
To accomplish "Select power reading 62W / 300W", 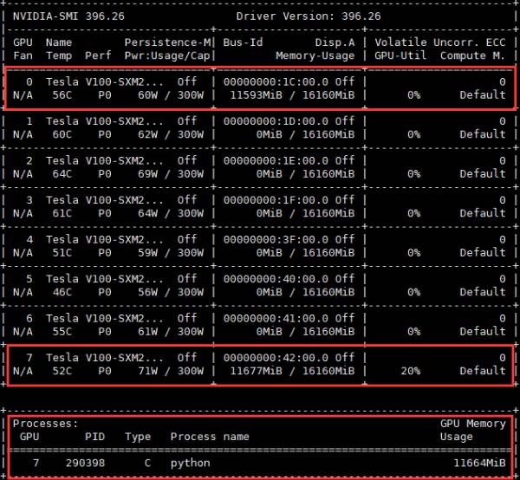I will 171,134.
